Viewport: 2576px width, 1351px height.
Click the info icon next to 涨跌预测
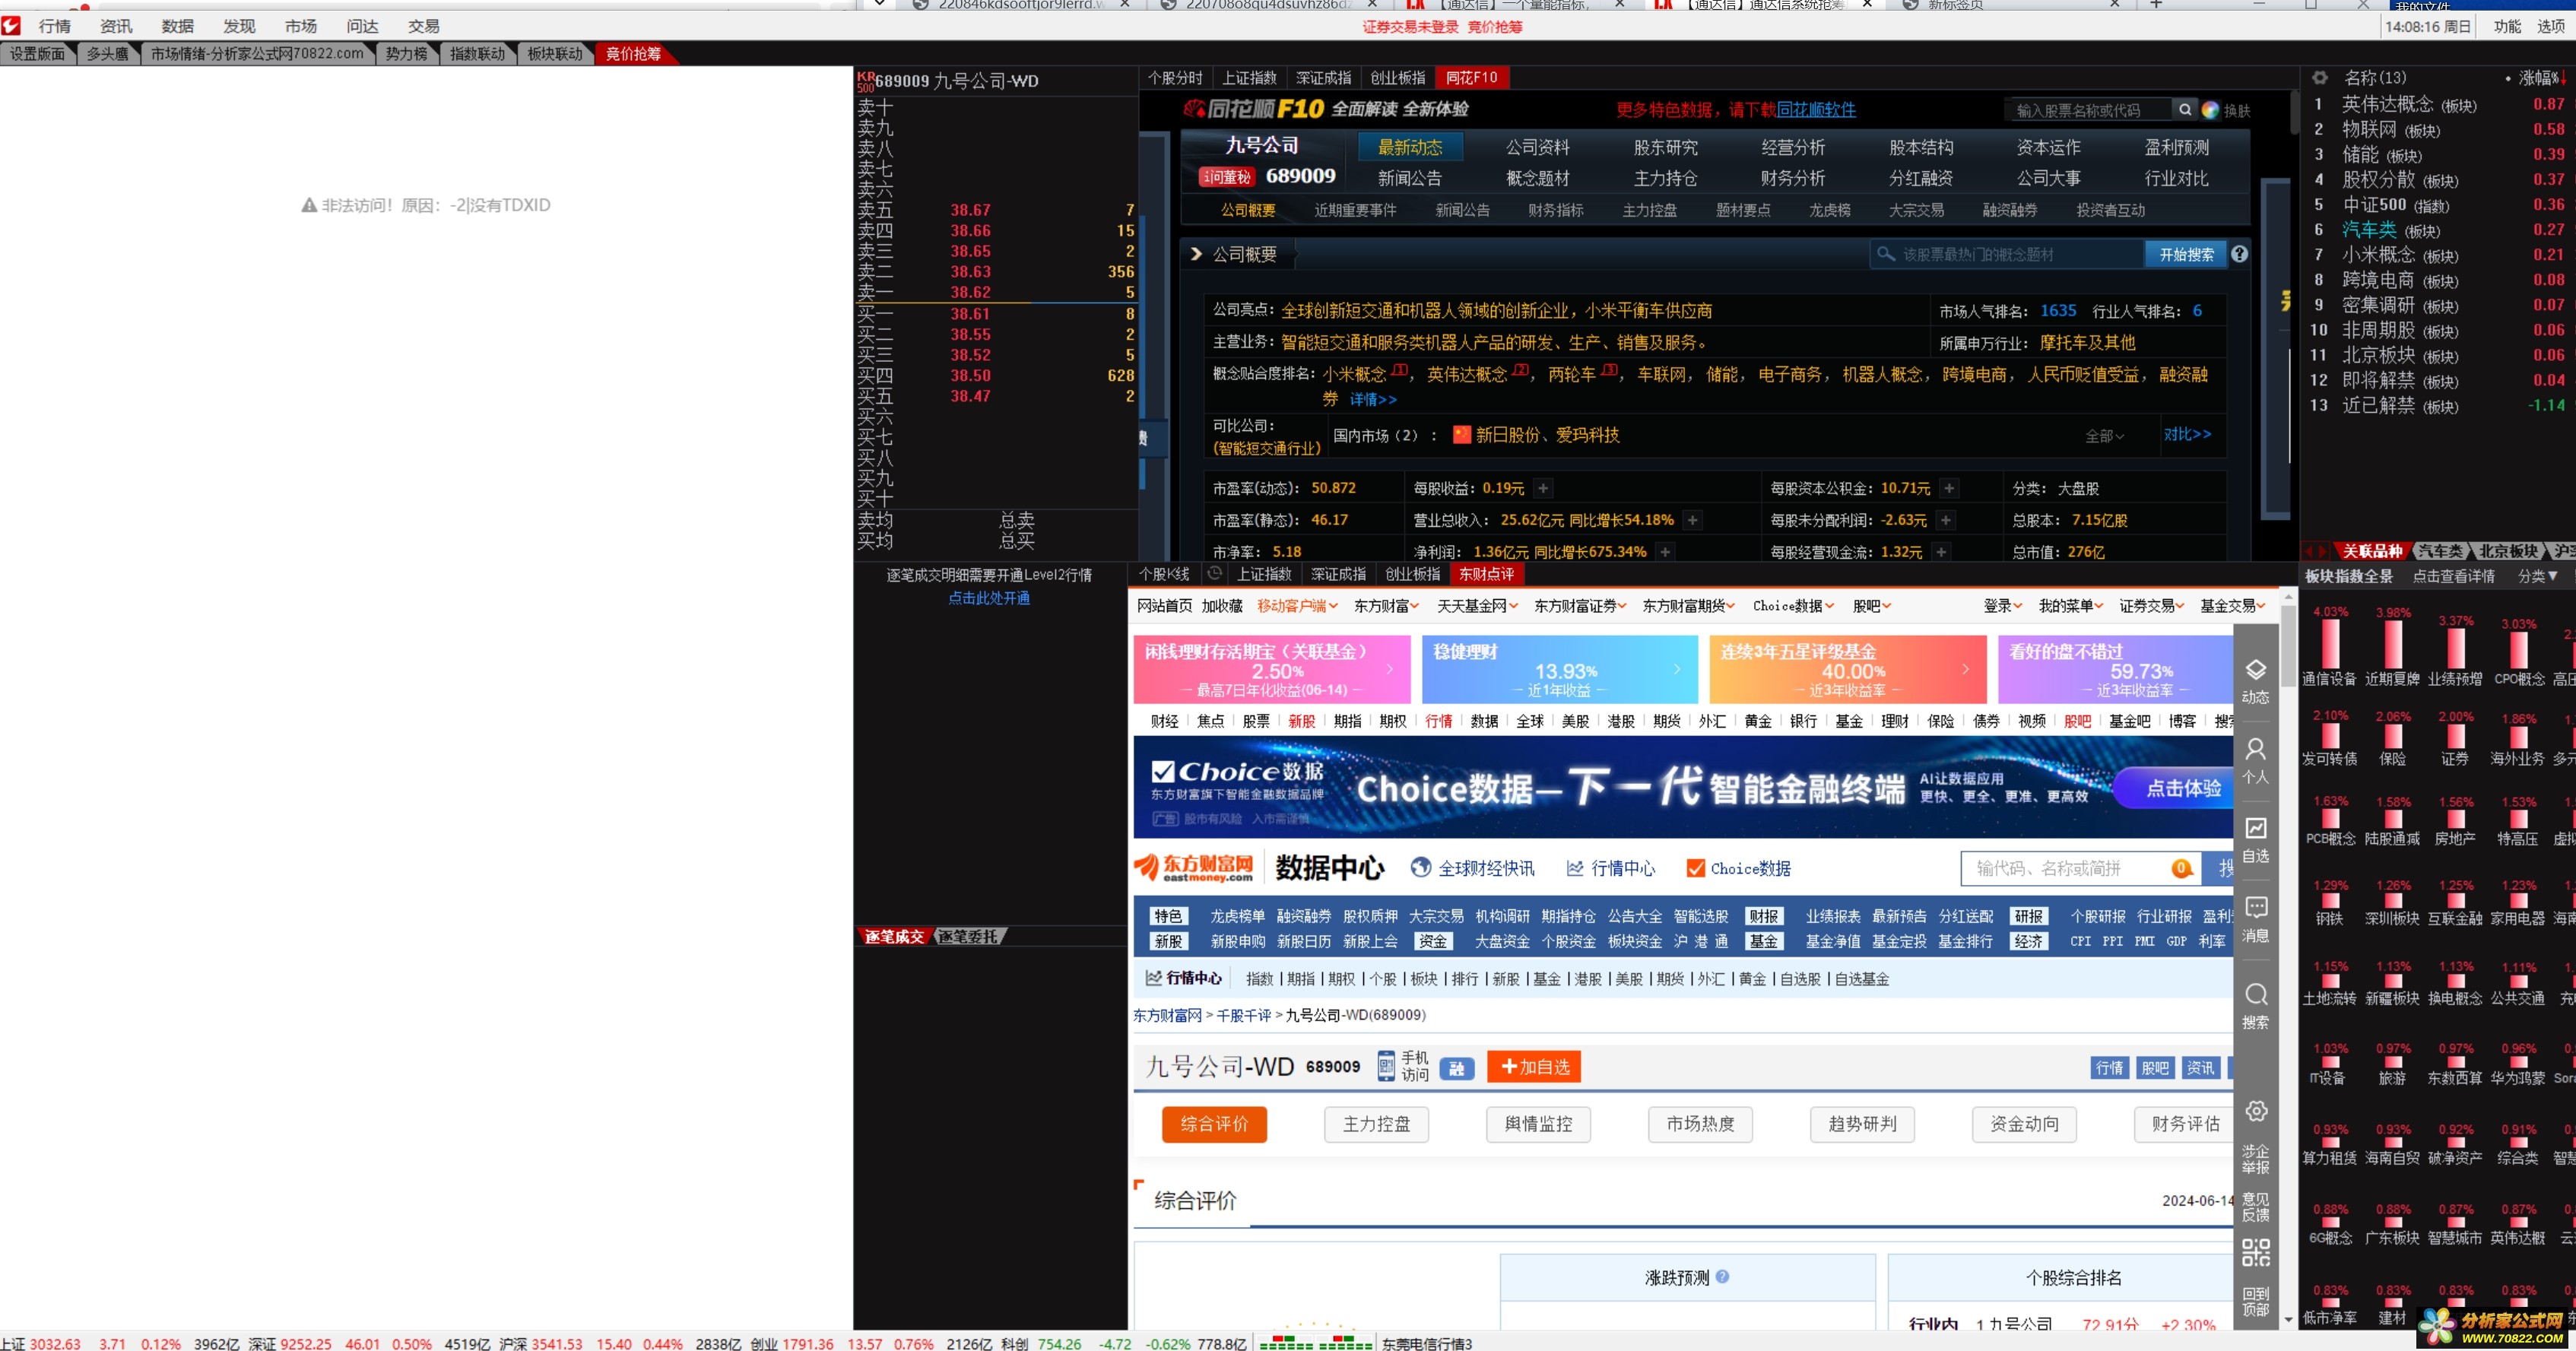point(1723,1276)
